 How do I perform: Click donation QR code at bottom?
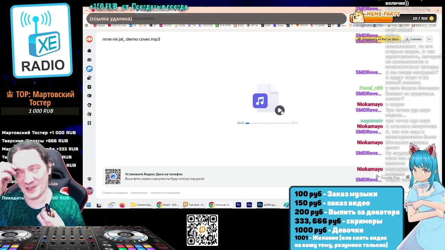point(202,230)
